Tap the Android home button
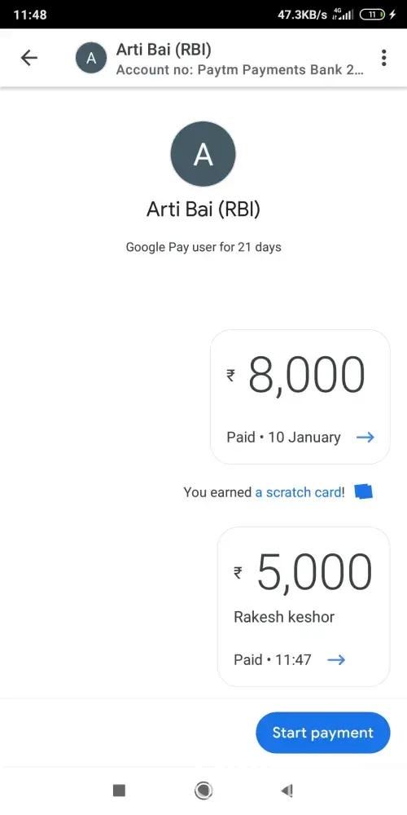407x815 pixels. coord(203,790)
